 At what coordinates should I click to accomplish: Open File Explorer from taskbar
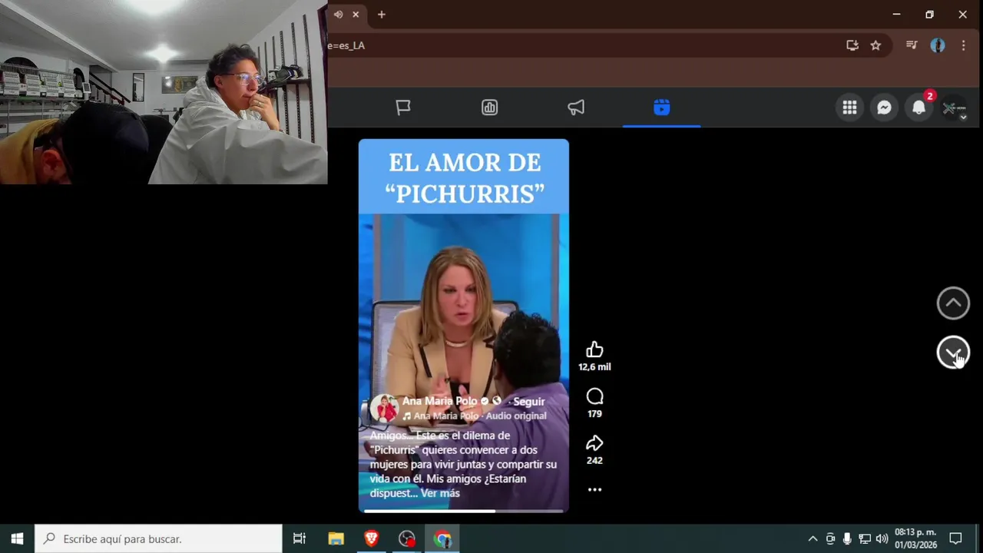point(336,538)
